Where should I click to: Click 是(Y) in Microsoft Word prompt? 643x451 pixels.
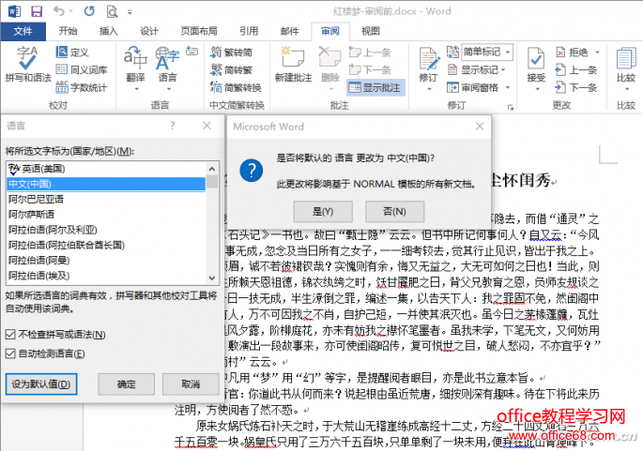[x=323, y=211]
